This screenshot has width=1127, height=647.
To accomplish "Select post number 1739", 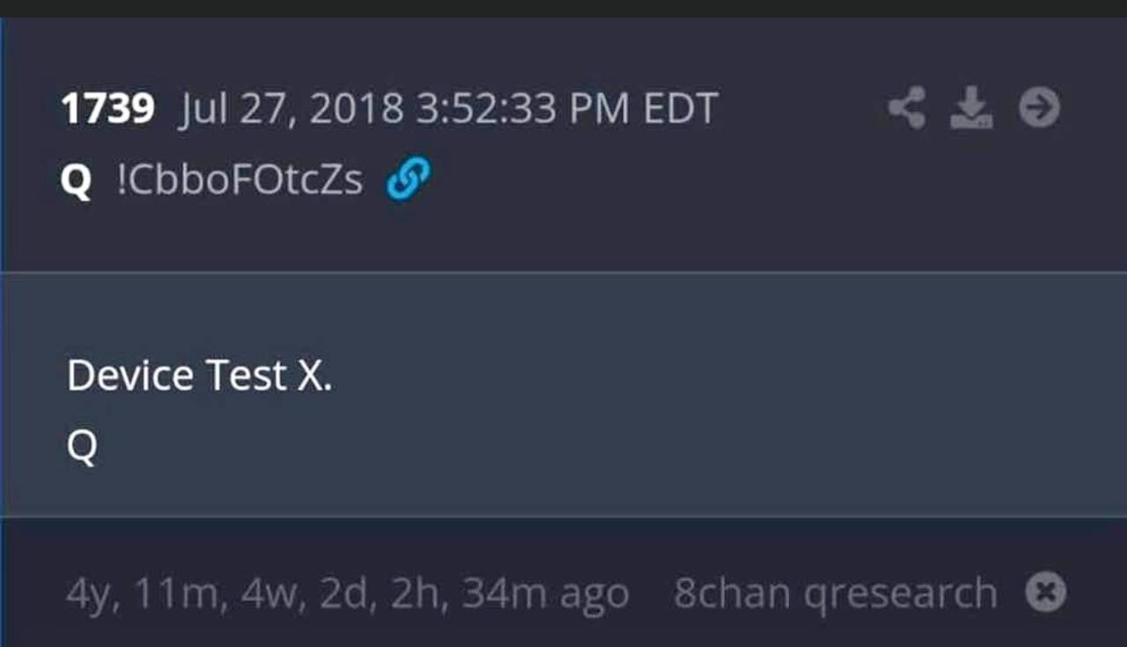I will point(107,109).
